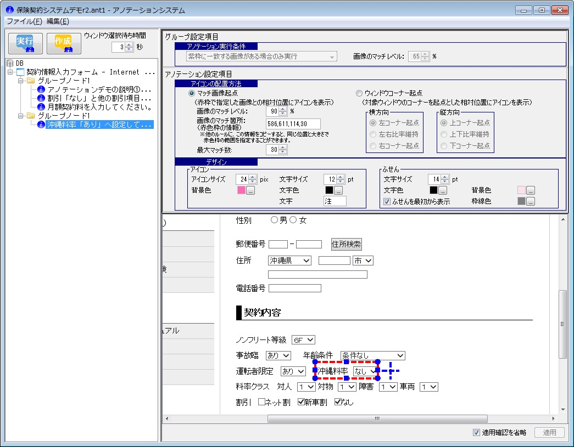Screen dimensions: 574x447
Task: Check the ネット割 discount checkbox
Action: tap(262, 402)
